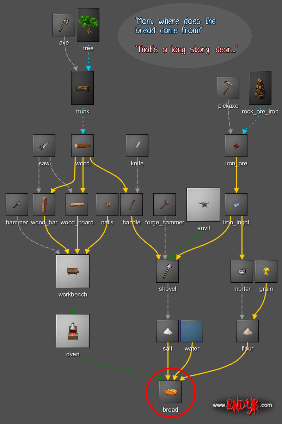Viewport: 282px width, 424px height.
Task: Click the speech bubble with bread question
Action: pyautogui.click(x=185, y=36)
